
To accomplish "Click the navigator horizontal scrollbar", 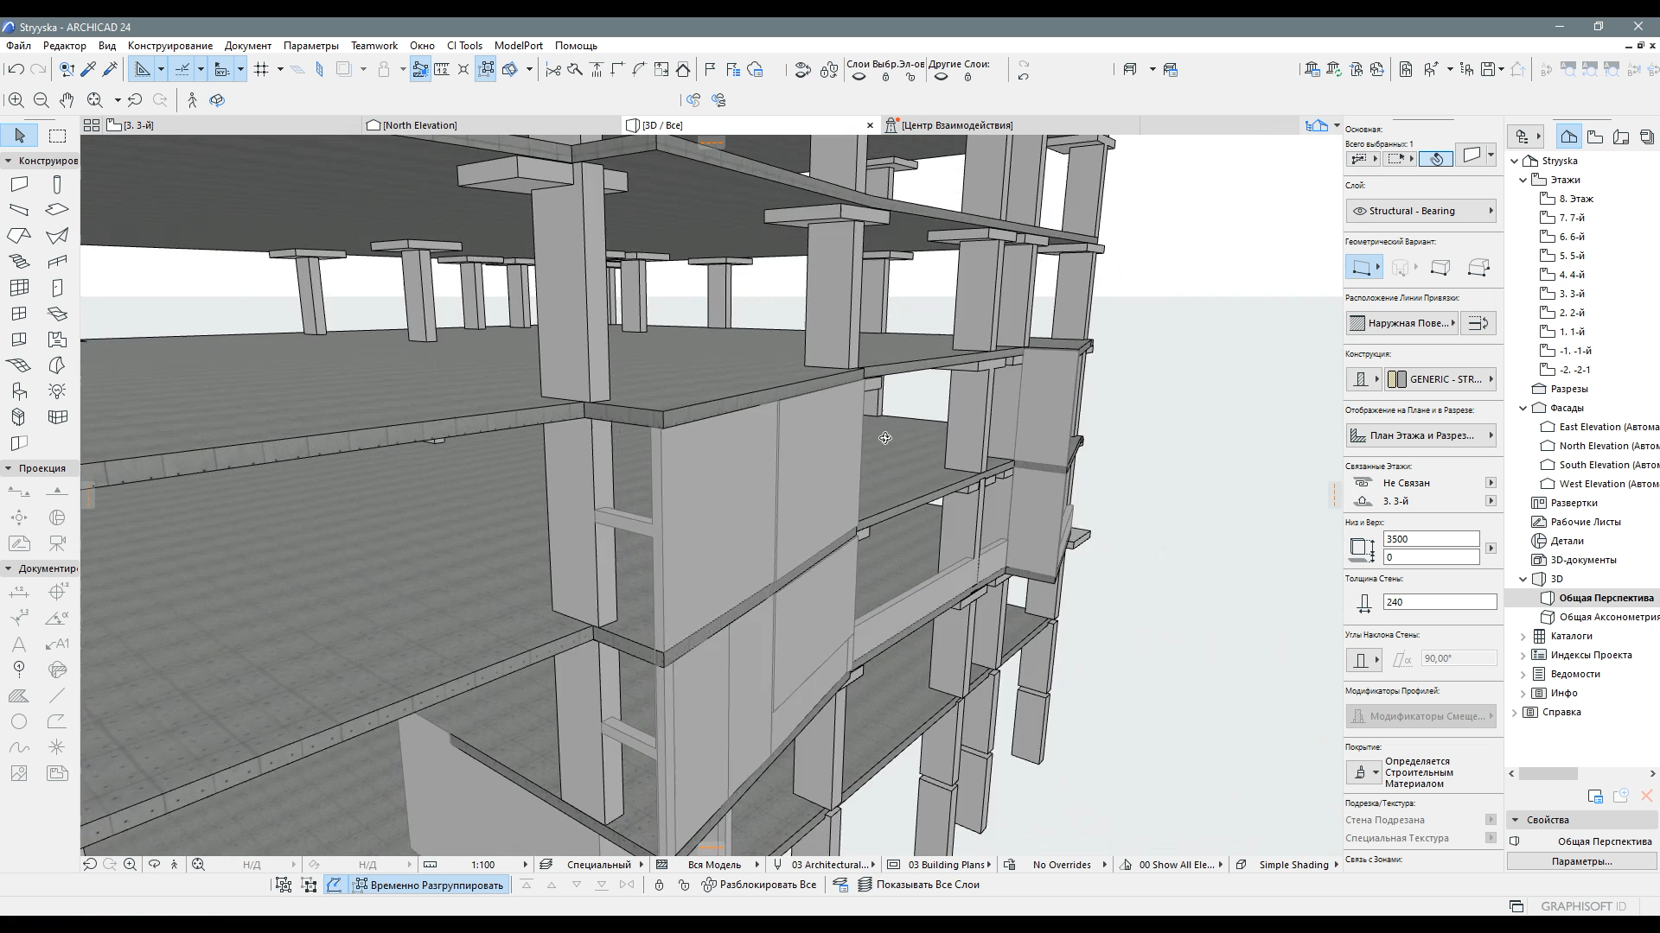I will (1548, 773).
